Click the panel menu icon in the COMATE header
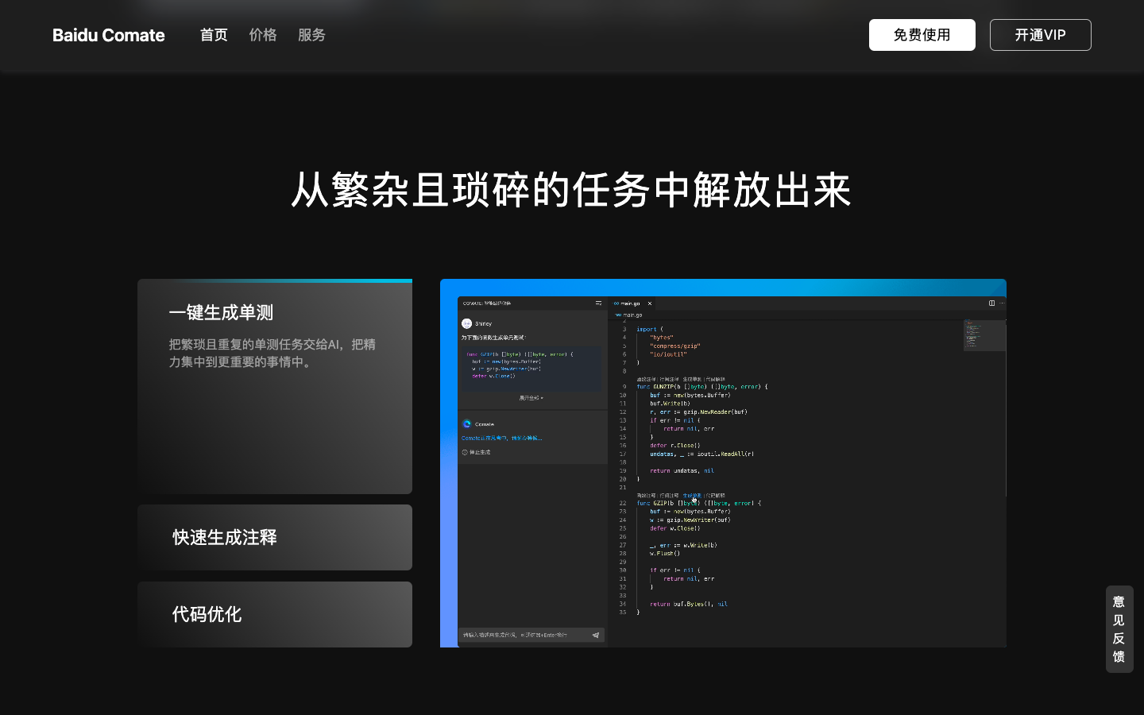 click(x=598, y=303)
